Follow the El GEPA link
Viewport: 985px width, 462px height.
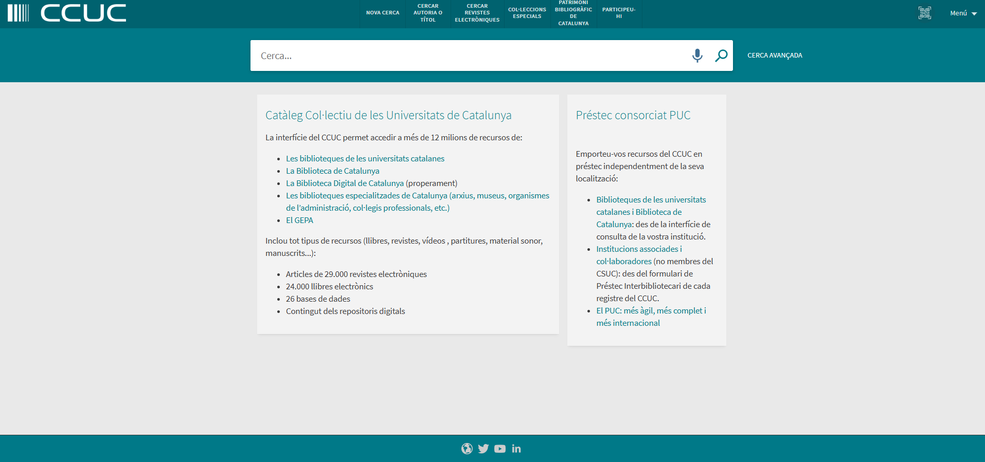[x=299, y=220]
